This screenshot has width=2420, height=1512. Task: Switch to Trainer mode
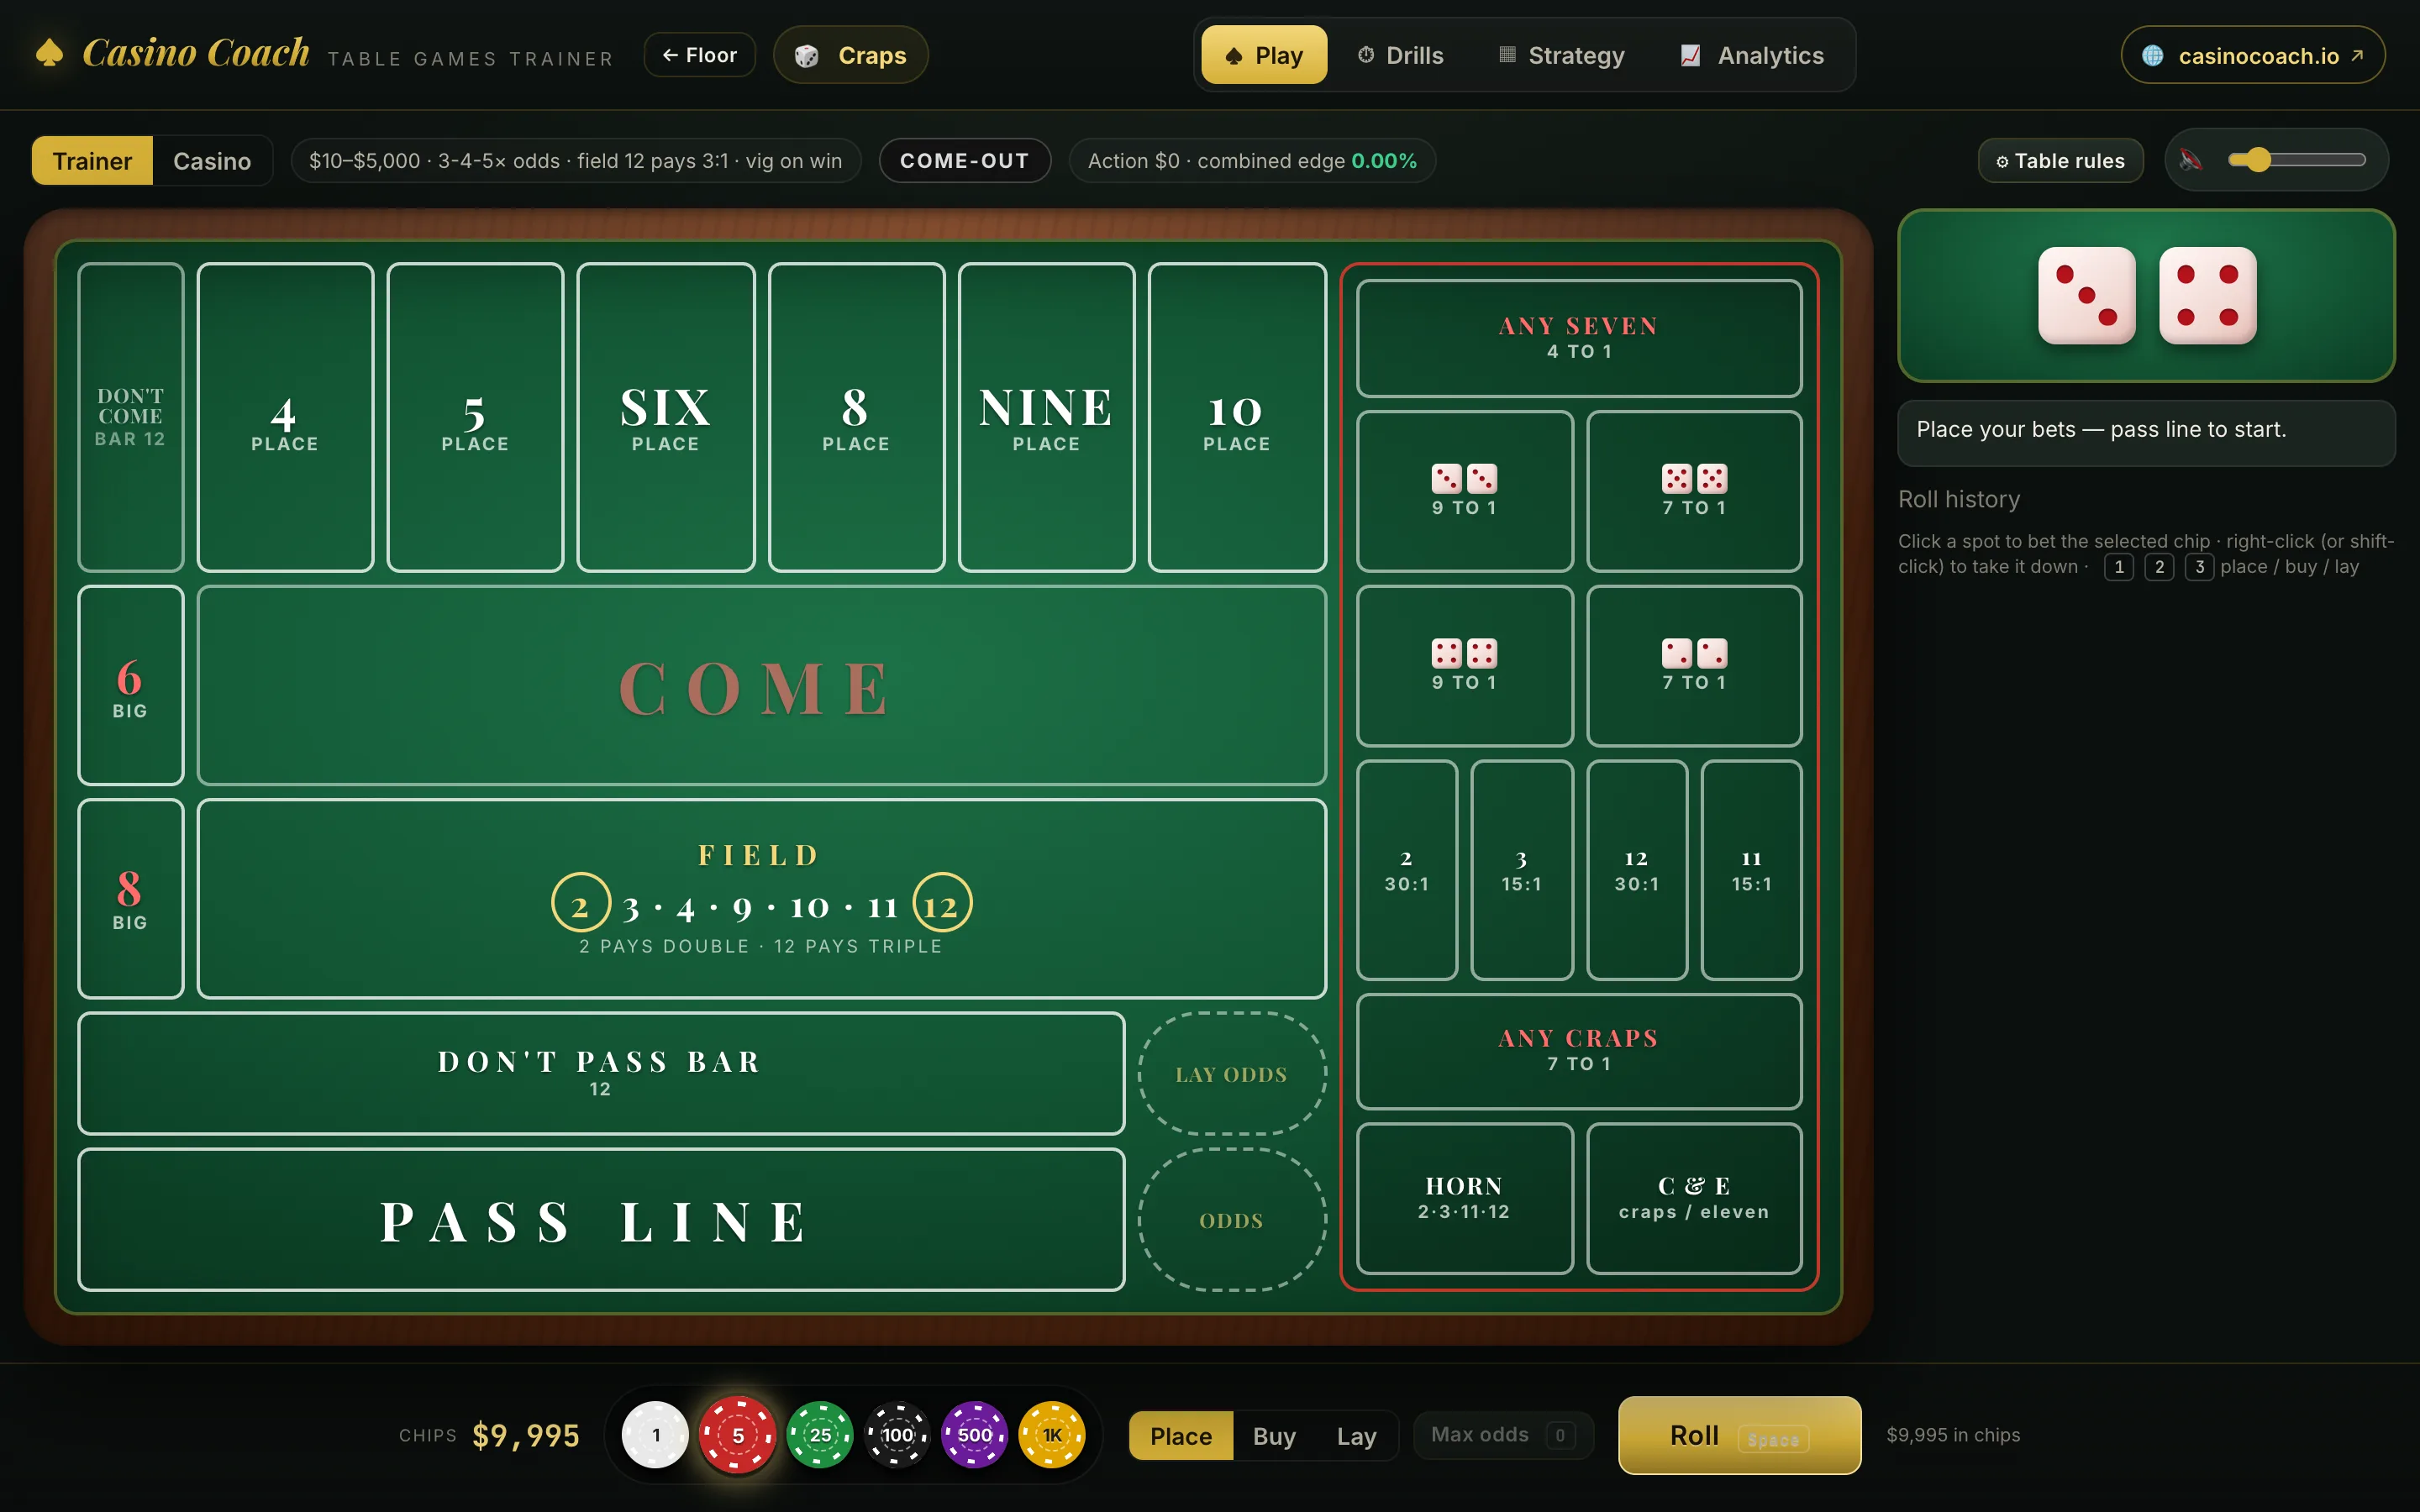(x=92, y=161)
